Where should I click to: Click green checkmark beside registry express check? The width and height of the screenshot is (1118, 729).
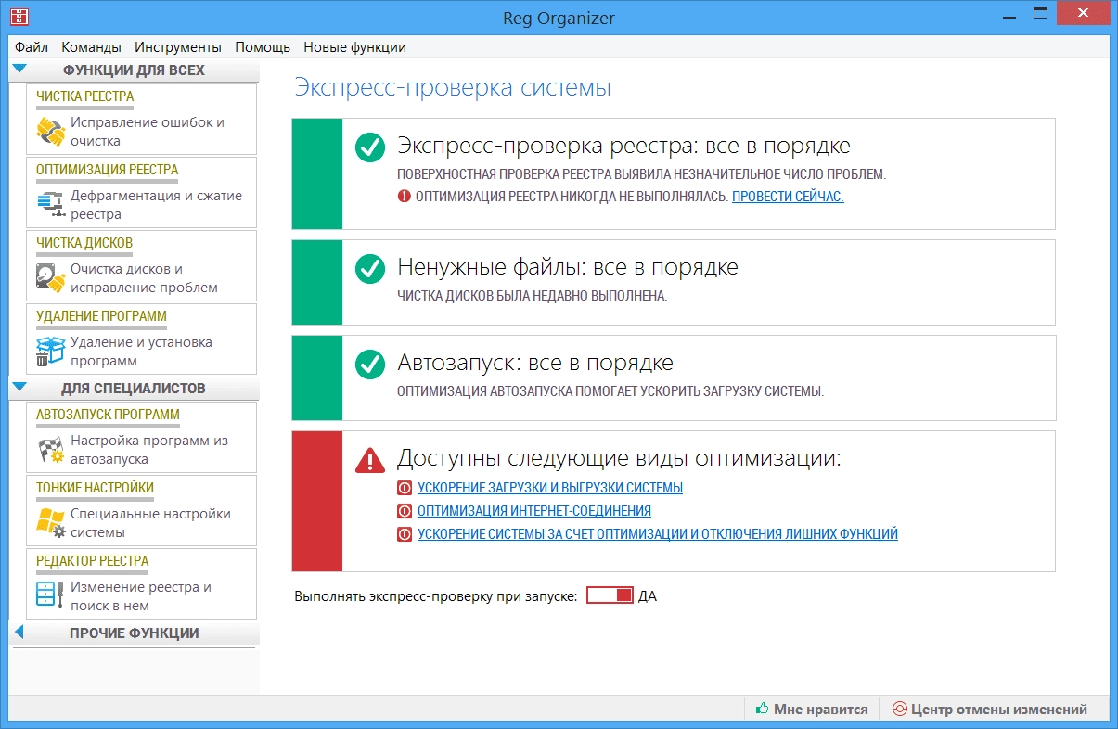click(x=370, y=147)
